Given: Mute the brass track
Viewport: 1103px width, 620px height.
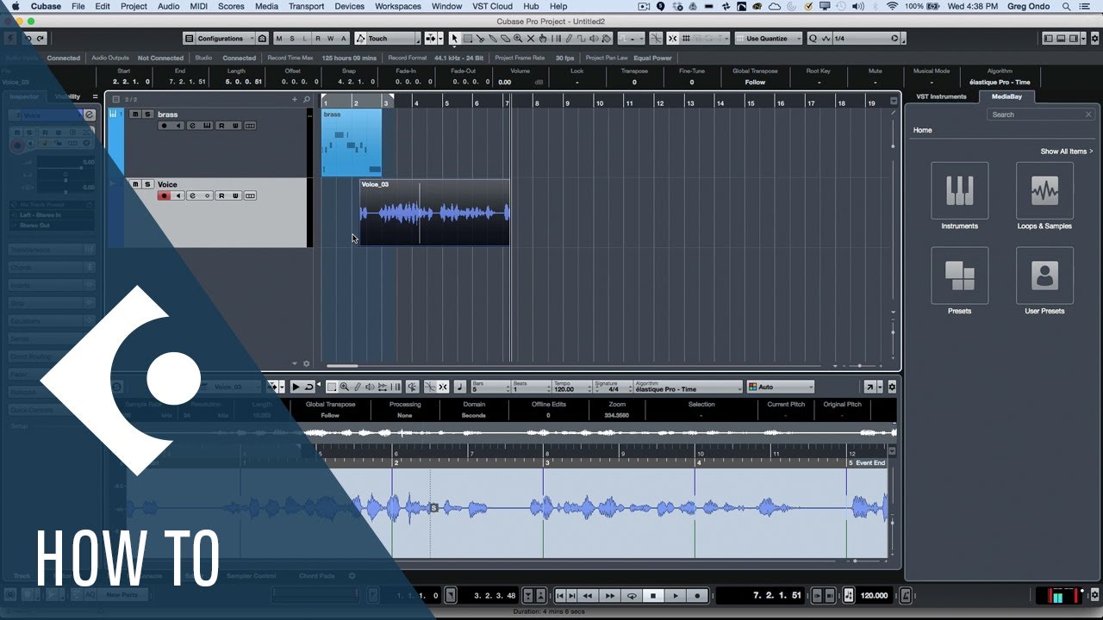Looking at the screenshot, I should coord(135,114).
